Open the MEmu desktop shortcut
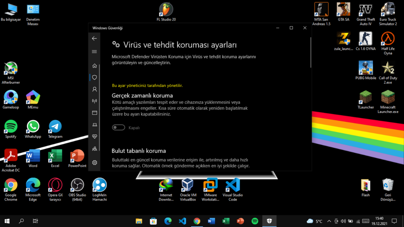This screenshot has height=227, width=404. tap(33, 100)
